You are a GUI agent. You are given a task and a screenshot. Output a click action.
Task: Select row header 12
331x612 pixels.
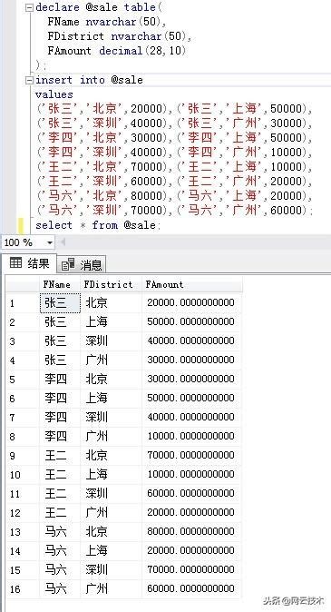[23, 512]
